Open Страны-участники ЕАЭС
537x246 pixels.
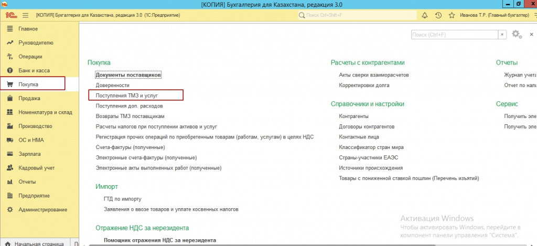[369, 157]
